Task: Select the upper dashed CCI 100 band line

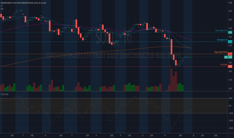Action: [114, 98]
